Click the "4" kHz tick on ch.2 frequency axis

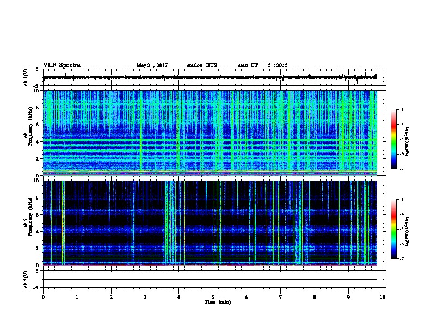38,232
